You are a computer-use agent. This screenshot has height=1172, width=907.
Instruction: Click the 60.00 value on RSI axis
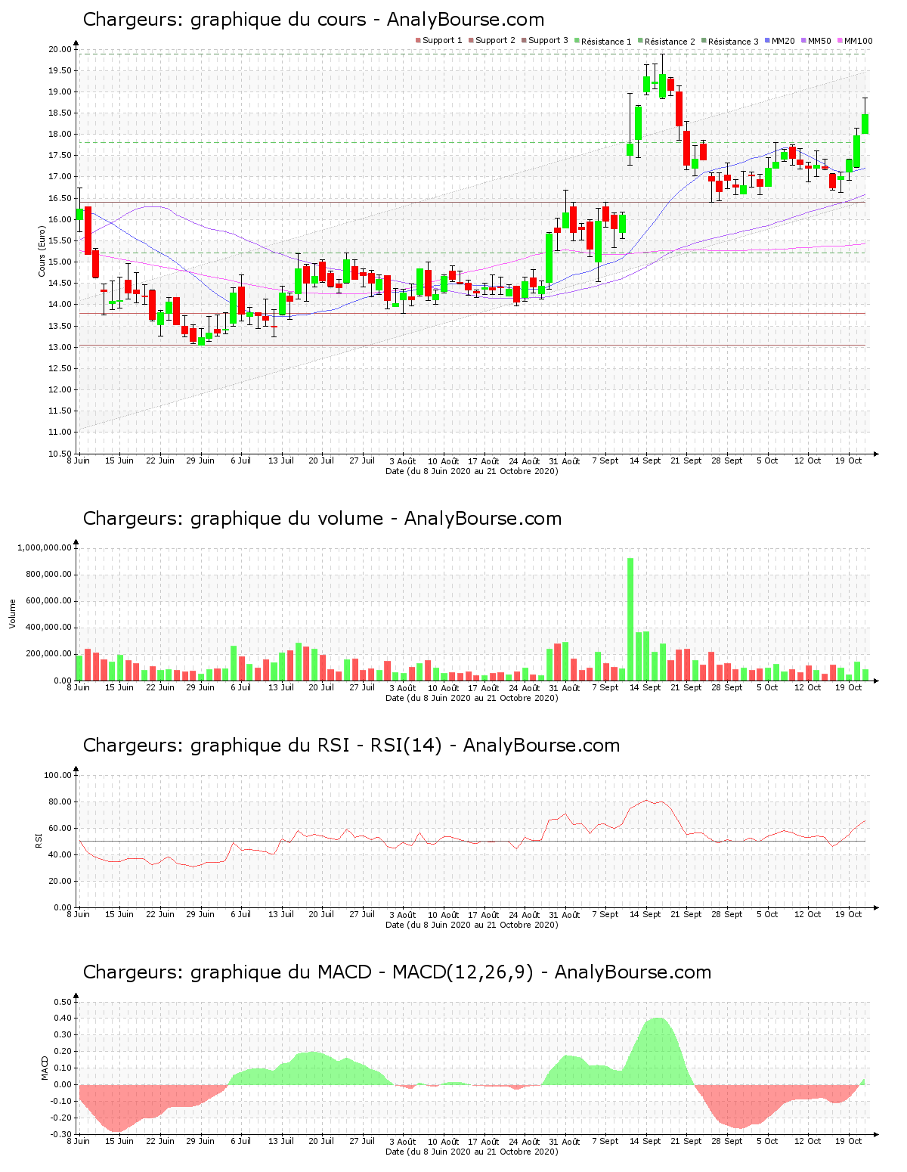60,828
